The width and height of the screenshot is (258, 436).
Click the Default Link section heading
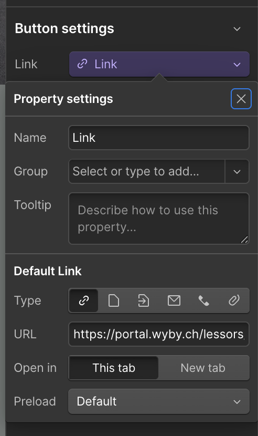[x=48, y=271]
